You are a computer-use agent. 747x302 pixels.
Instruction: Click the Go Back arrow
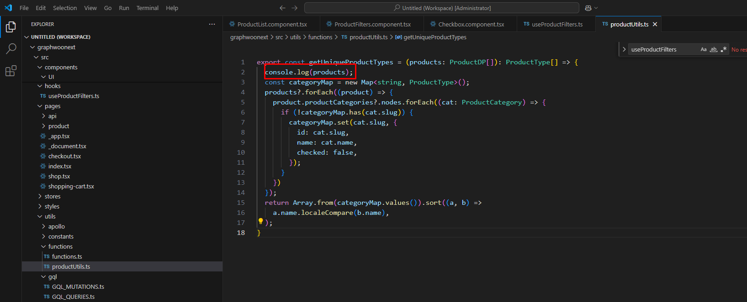282,8
